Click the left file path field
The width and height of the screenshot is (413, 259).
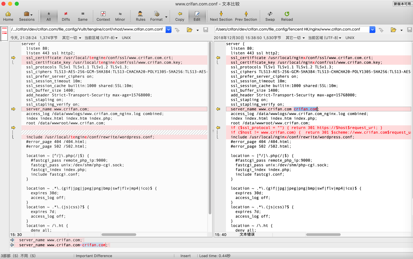pos(87,29)
